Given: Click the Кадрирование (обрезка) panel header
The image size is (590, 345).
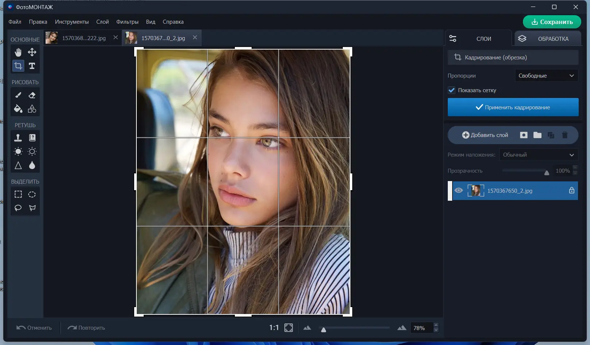Looking at the screenshot, I should (x=513, y=58).
